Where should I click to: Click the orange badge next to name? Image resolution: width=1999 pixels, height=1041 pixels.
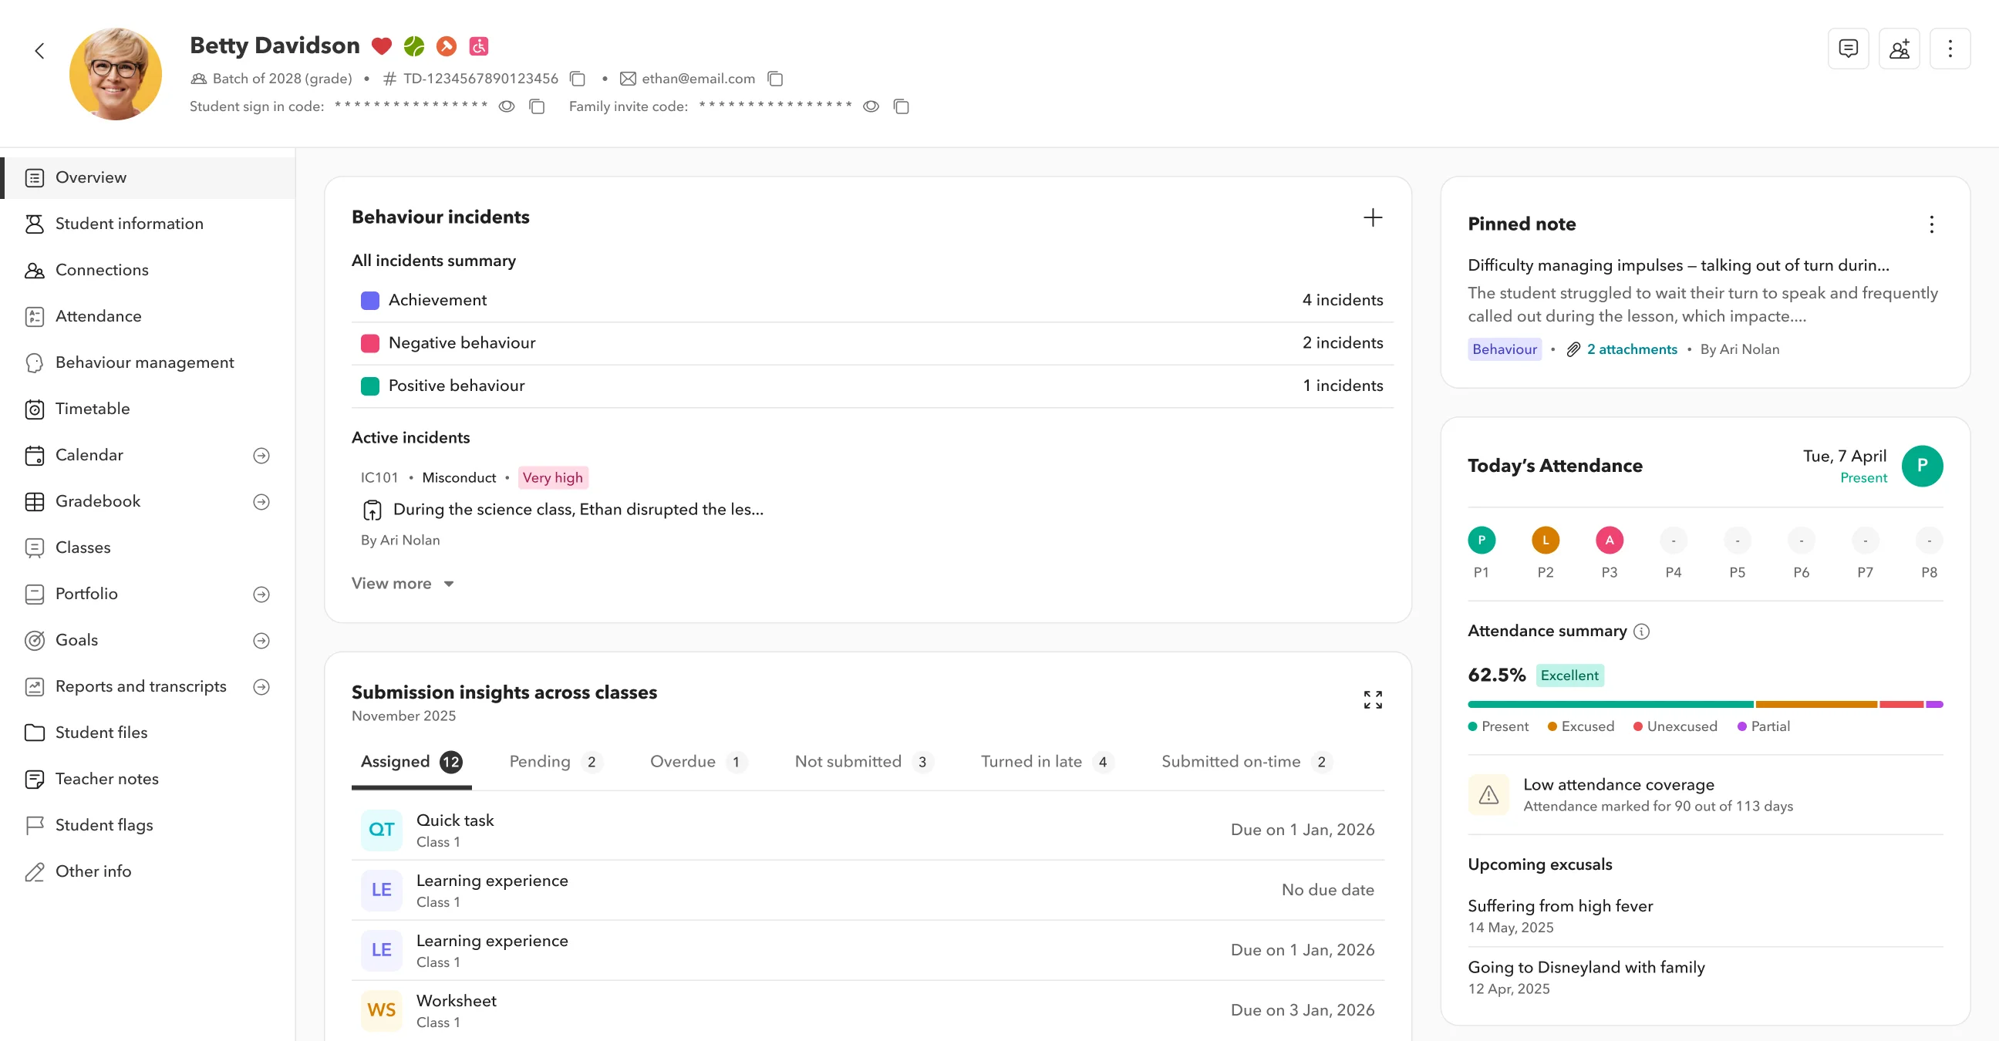[446, 45]
